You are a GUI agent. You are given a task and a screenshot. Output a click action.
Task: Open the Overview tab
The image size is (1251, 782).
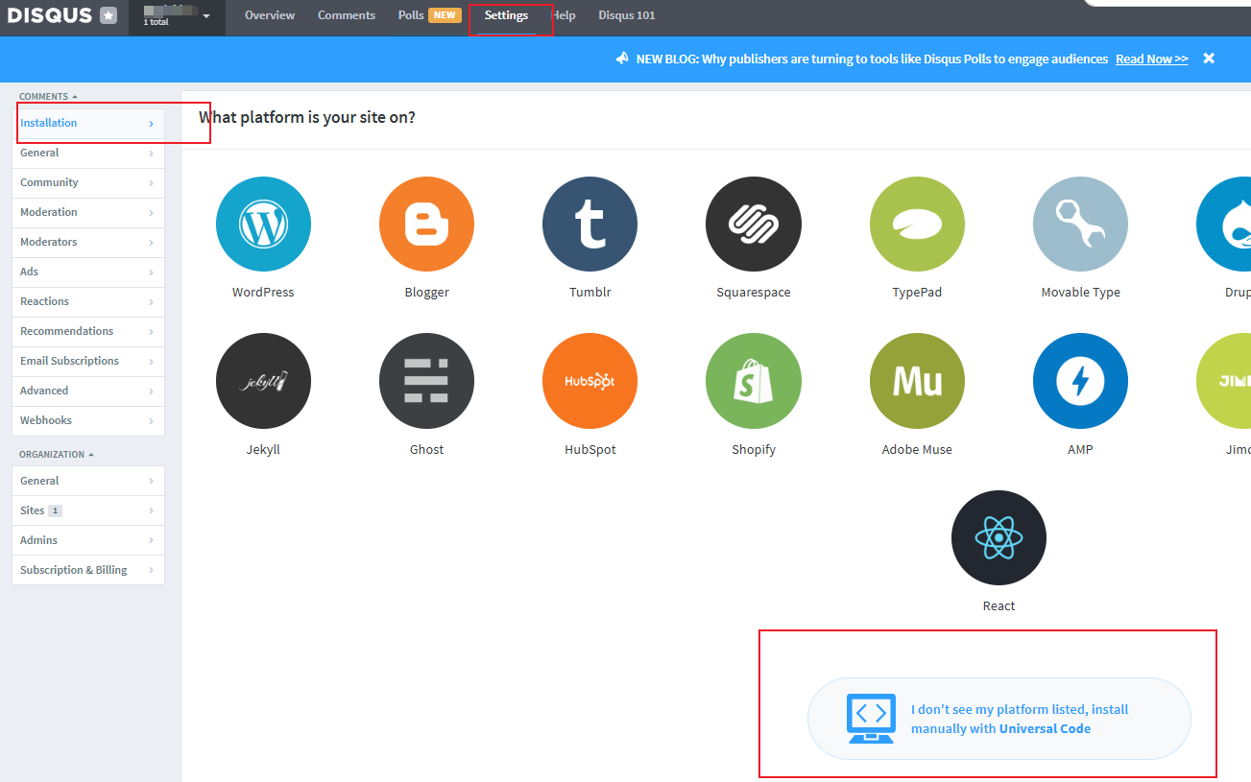click(x=270, y=15)
